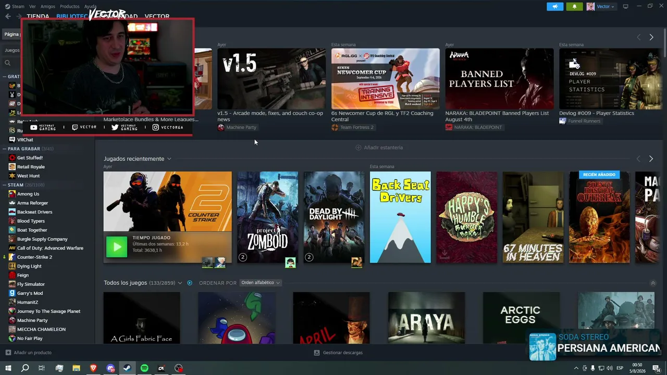
Task: Open the Vector account dropdown
Action: click(x=605, y=7)
